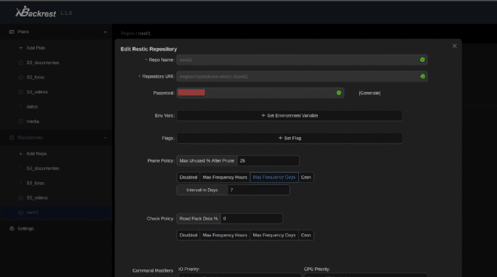Screen dimensions: 497x277
Task: Click the status icon next to S3_documentos plan
Action: pos(20,62)
